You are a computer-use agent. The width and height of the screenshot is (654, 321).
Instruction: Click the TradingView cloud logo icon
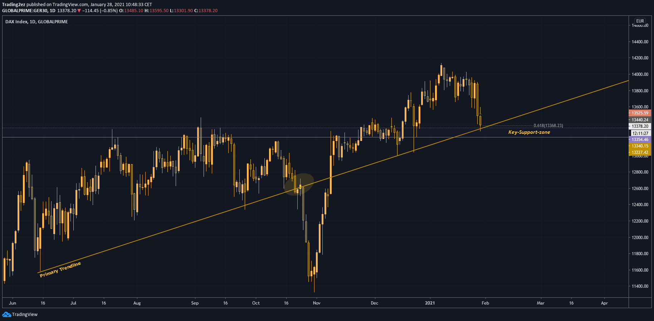click(x=6, y=315)
